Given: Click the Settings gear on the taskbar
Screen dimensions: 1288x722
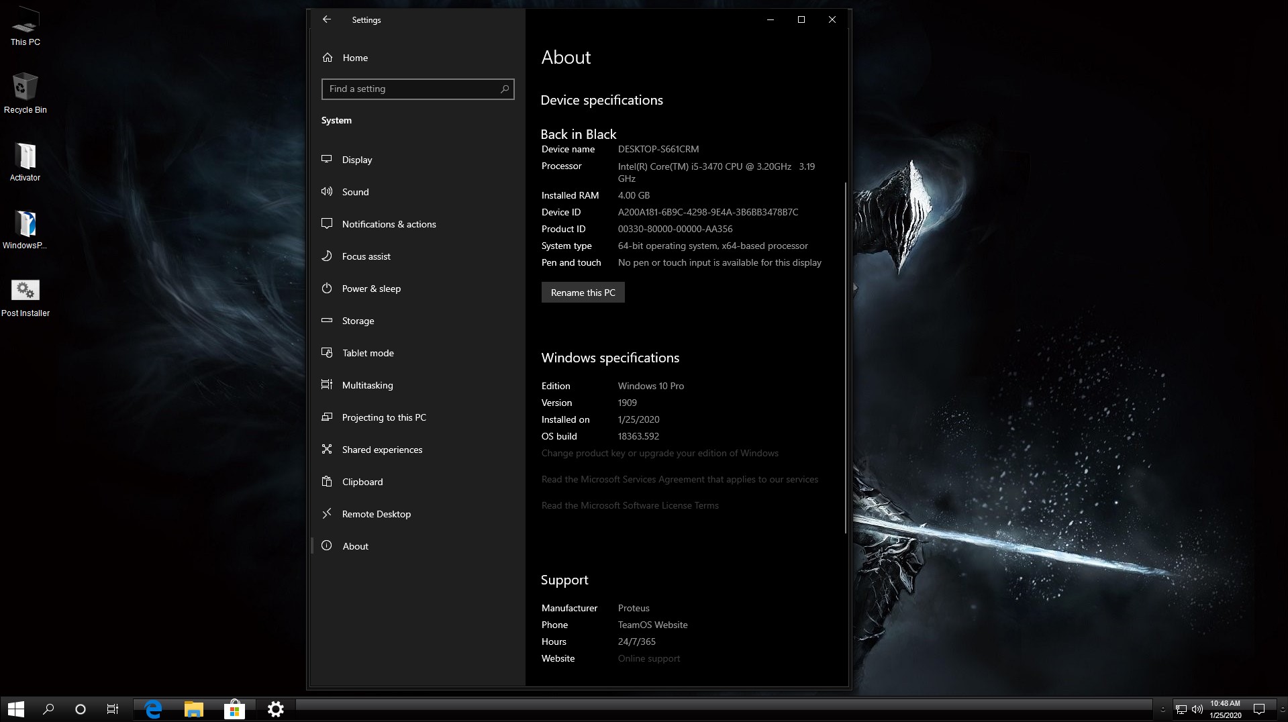Looking at the screenshot, I should [275, 709].
